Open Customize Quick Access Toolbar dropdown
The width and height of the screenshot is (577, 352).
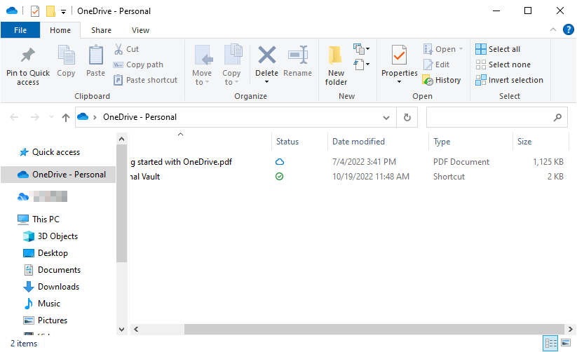(63, 12)
